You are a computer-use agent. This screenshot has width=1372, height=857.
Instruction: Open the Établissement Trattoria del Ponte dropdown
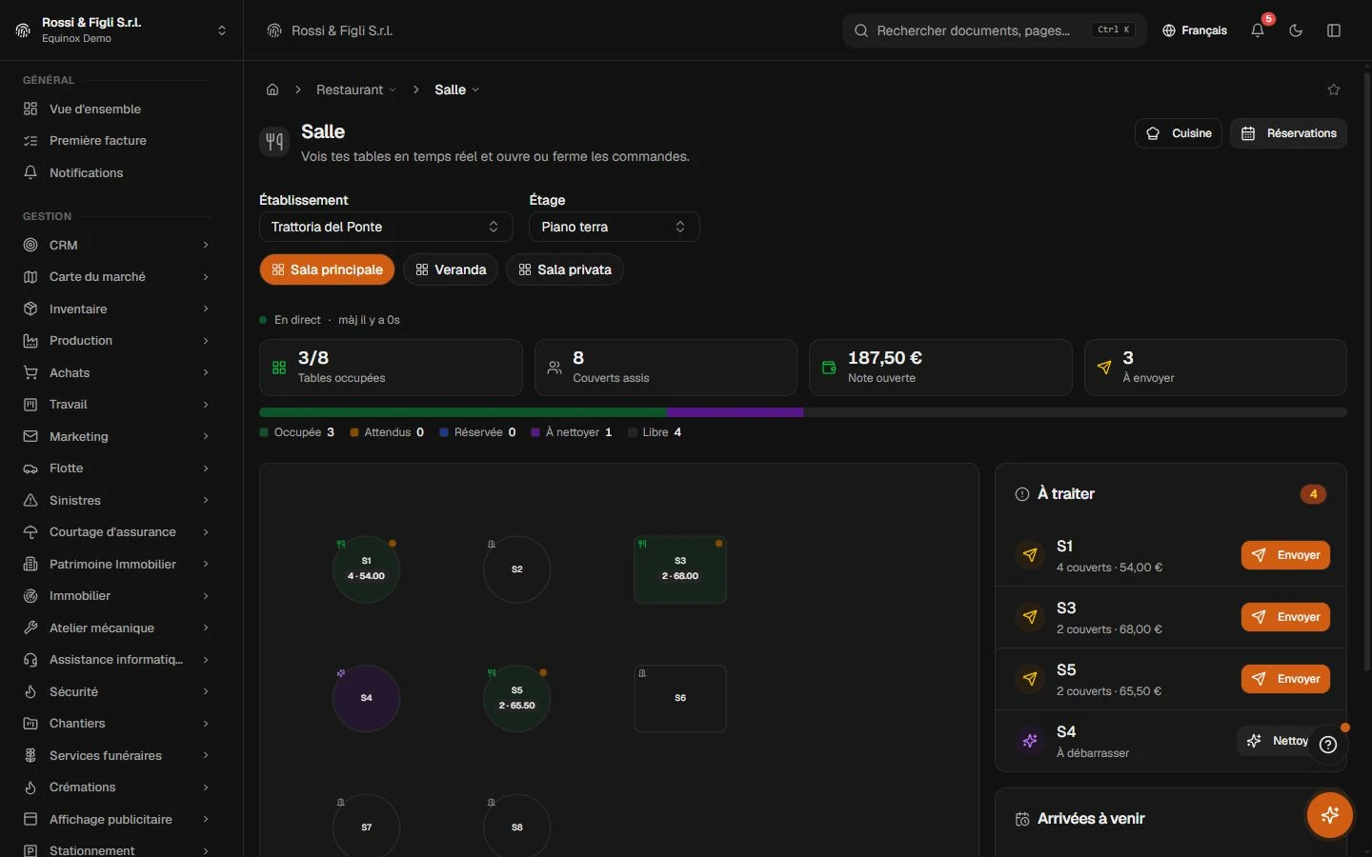[386, 227]
